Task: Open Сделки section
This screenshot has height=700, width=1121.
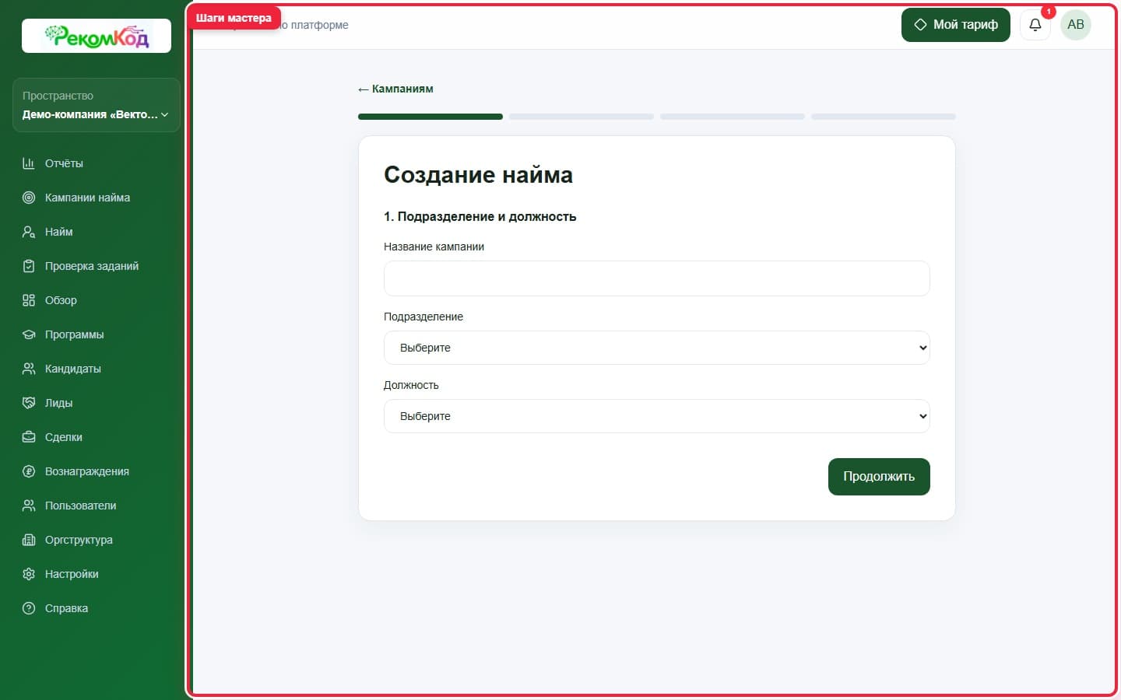Action: (x=97, y=437)
